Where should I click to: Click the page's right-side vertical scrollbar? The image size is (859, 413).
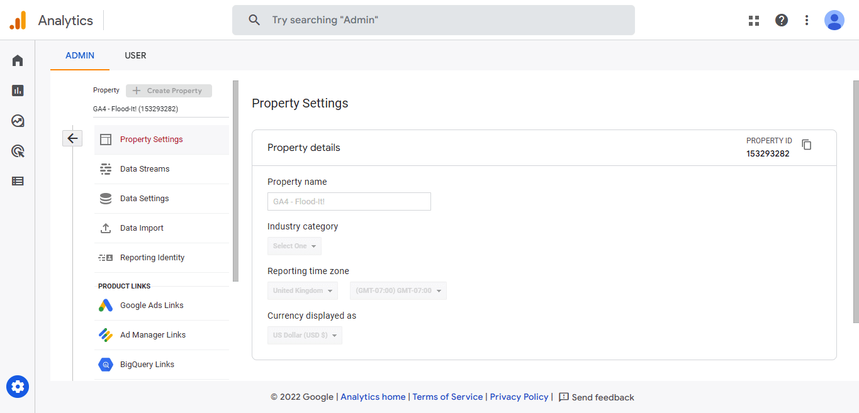click(856, 201)
